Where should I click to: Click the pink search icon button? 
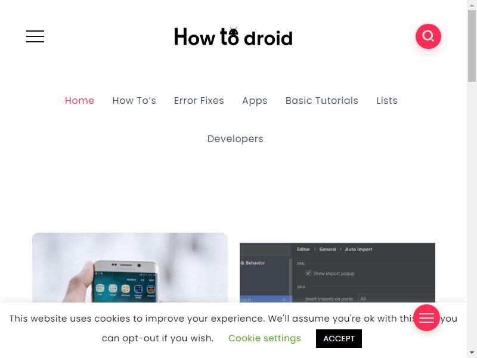click(428, 36)
